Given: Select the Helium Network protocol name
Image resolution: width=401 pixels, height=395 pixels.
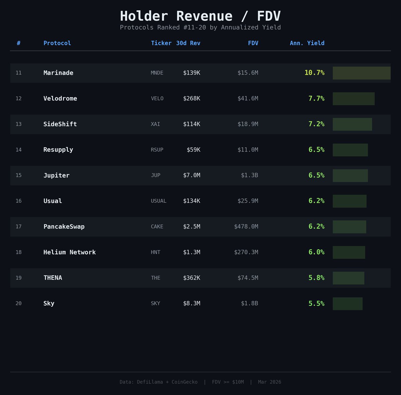Looking at the screenshot, I should coord(70,252).
